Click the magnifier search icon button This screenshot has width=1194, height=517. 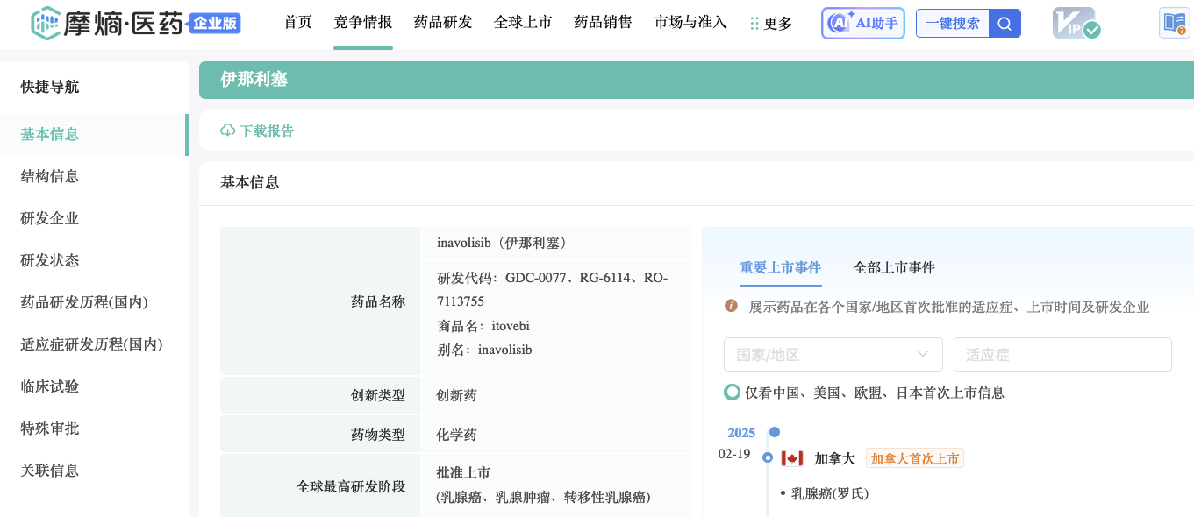point(1005,24)
